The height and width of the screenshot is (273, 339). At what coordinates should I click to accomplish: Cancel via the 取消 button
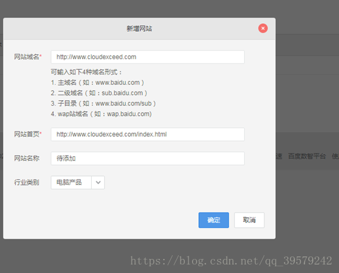coord(249,220)
